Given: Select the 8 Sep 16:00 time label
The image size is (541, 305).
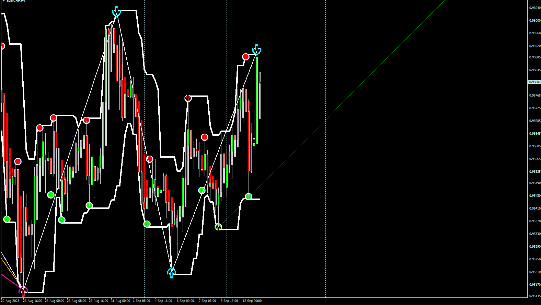Looking at the screenshot, I should pyautogui.click(x=229, y=301).
